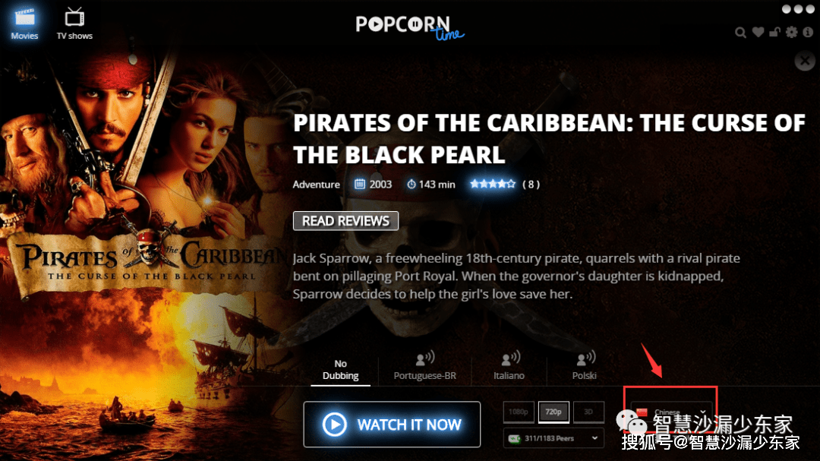Click the Popcorn Time logo
Viewport: 820px width, 461px height.
click(x=409, y=28)
